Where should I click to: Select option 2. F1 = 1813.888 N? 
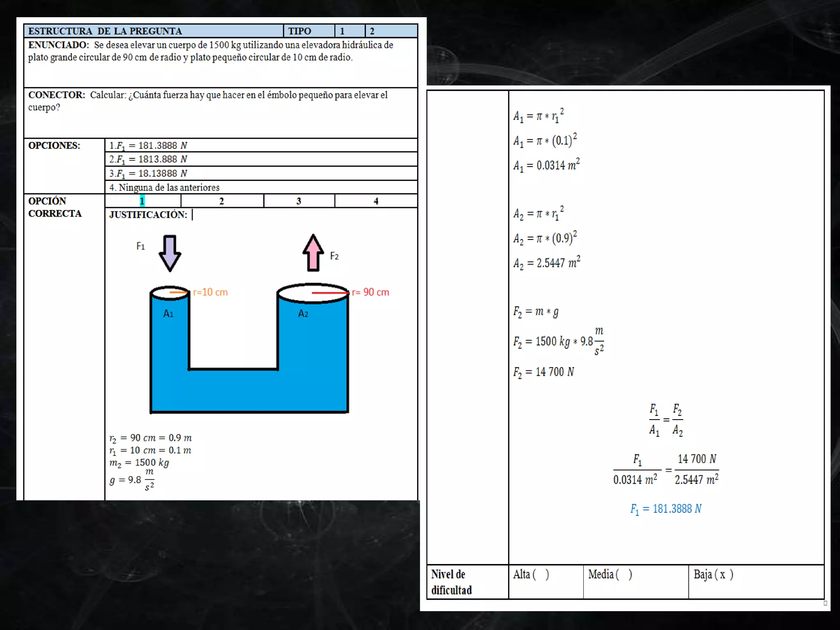(148, 159)
